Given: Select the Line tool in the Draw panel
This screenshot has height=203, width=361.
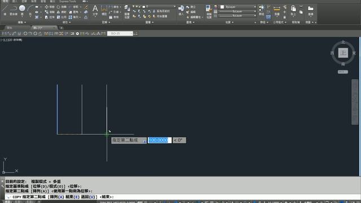Looking at the screenshot, I should (x=5, y=10).
